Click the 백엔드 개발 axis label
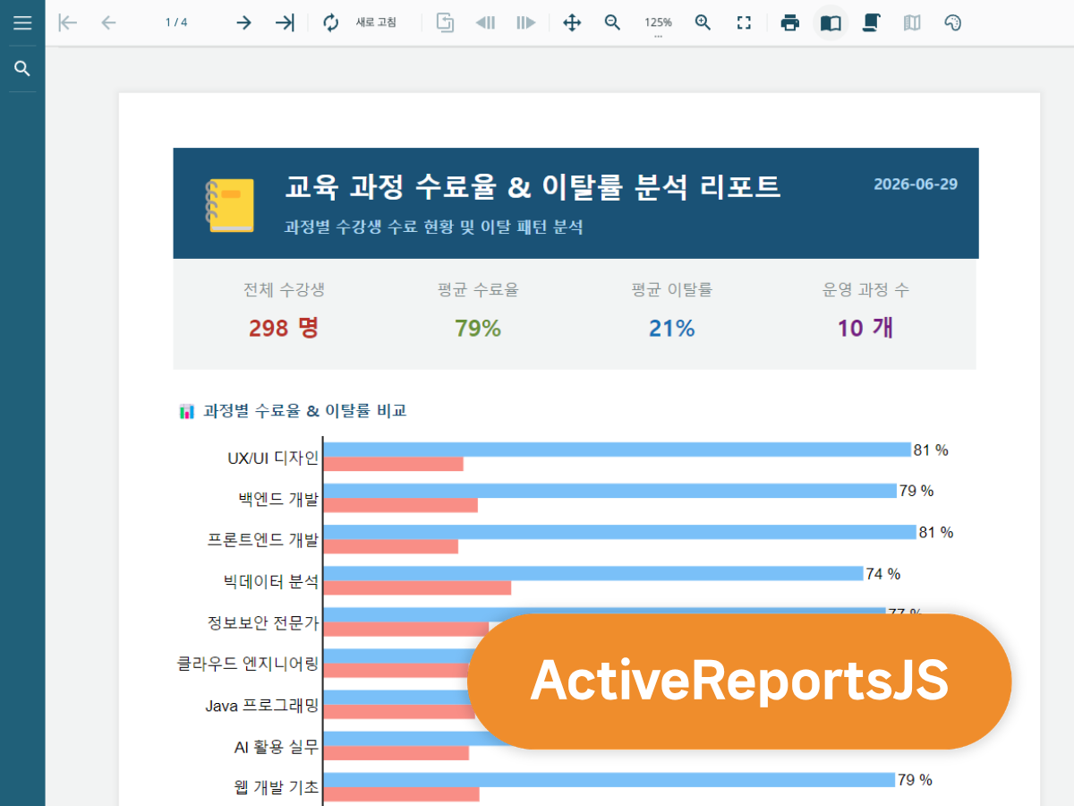The height and width of the screenshot is (806, 1074). [x=278, y=499]
